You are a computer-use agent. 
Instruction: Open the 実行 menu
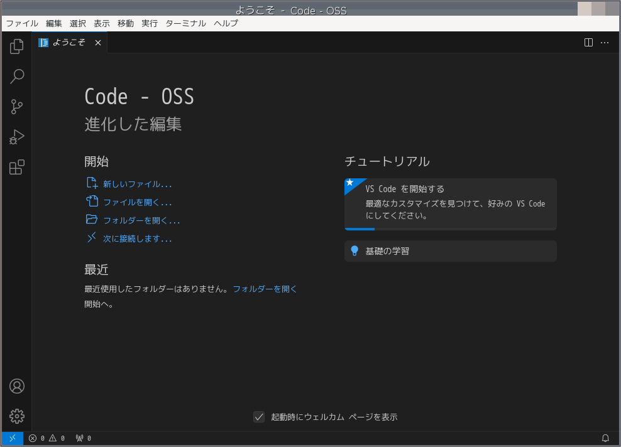click(x=150, y=23)
